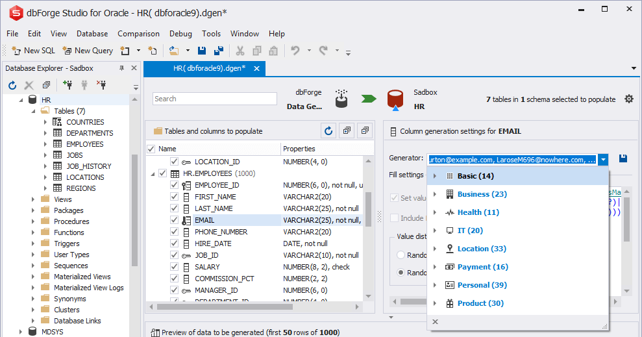Uncheck the EMAIL column checkbox
This screenshot has height=337, width=642.
coord(174,220)
